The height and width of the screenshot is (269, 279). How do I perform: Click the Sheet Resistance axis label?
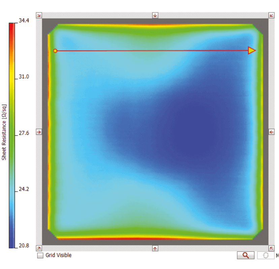click(x=4, y=132)
